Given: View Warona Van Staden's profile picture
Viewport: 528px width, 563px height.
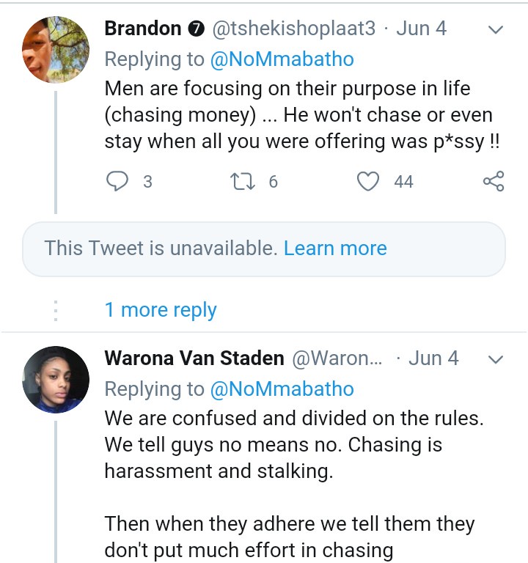Looking at the screenshot, I should pos(56,378).
